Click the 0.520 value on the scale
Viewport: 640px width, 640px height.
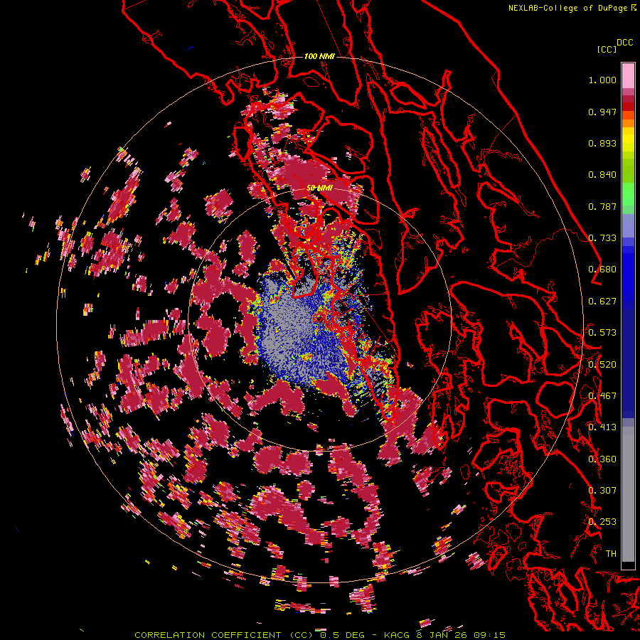click(602, 364)
